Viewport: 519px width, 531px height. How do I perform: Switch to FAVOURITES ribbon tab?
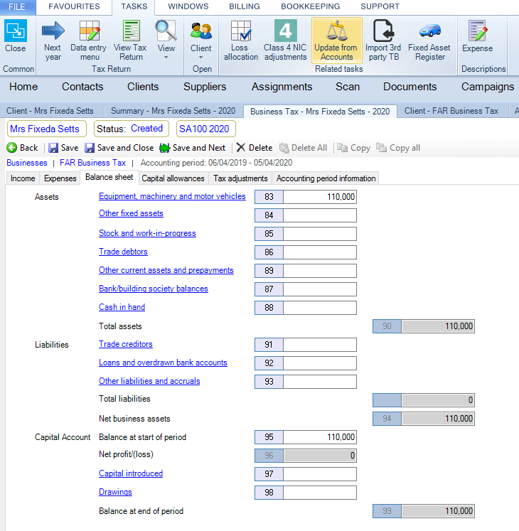point(74,6)
